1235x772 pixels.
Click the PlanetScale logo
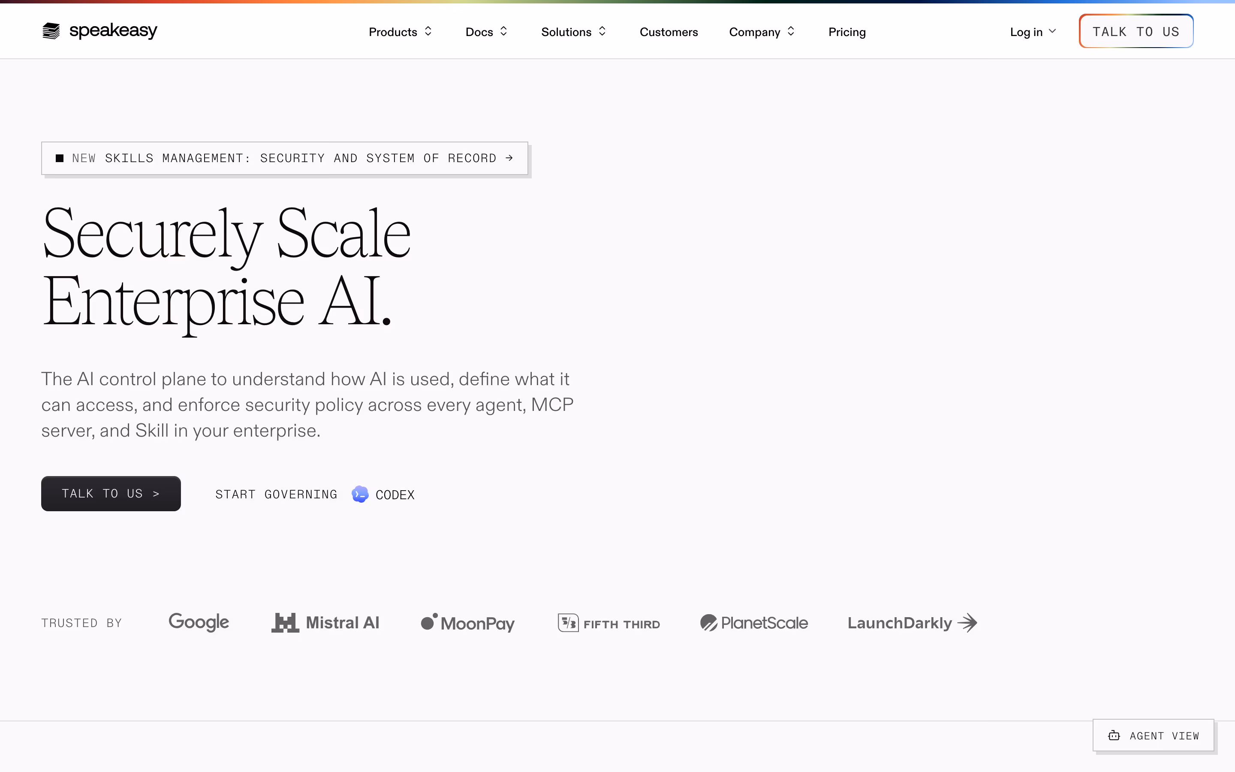[754, 623]
